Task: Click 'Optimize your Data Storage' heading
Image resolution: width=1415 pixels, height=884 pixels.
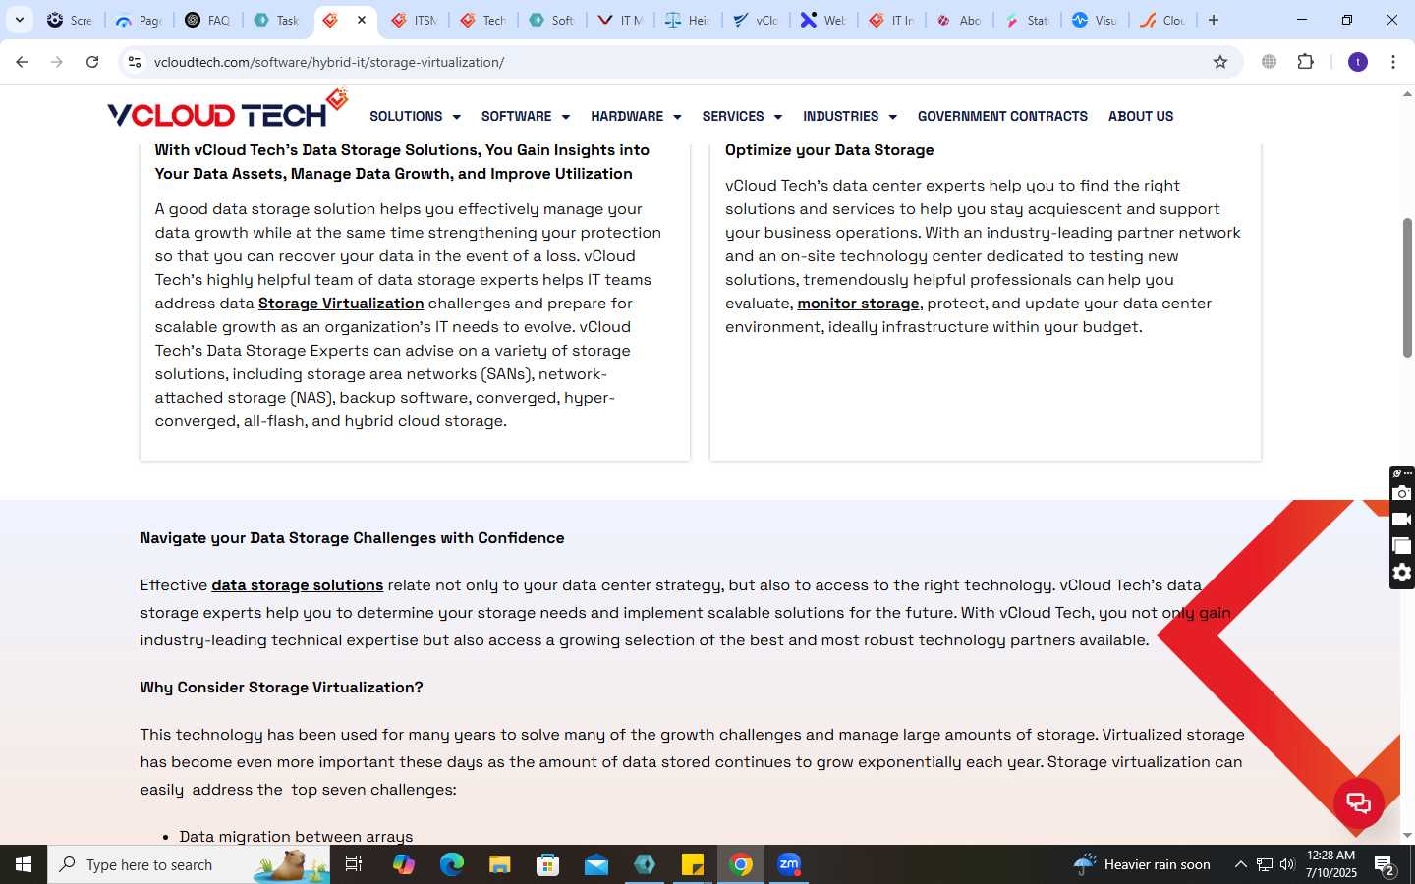Action: pos(829,150)
